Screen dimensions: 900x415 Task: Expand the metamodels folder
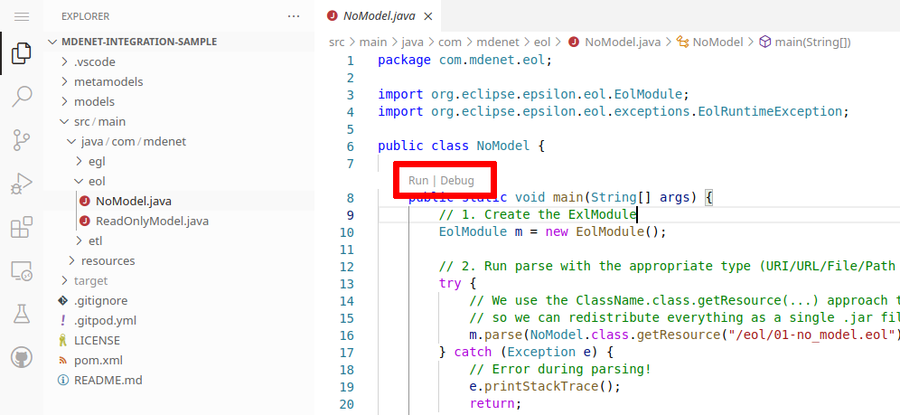click(x=108, y=81)
